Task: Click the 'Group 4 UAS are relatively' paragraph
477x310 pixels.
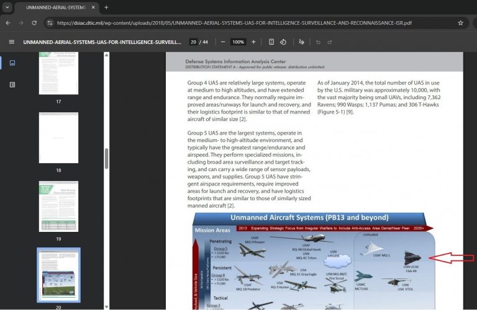Action: point(249,101)
